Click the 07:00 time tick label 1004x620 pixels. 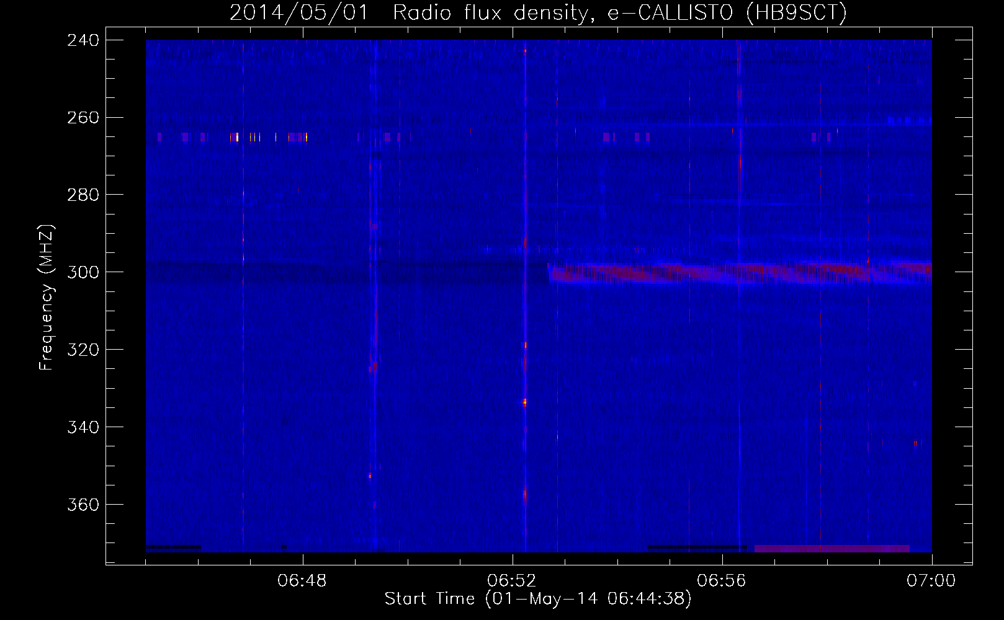[931, 581]
